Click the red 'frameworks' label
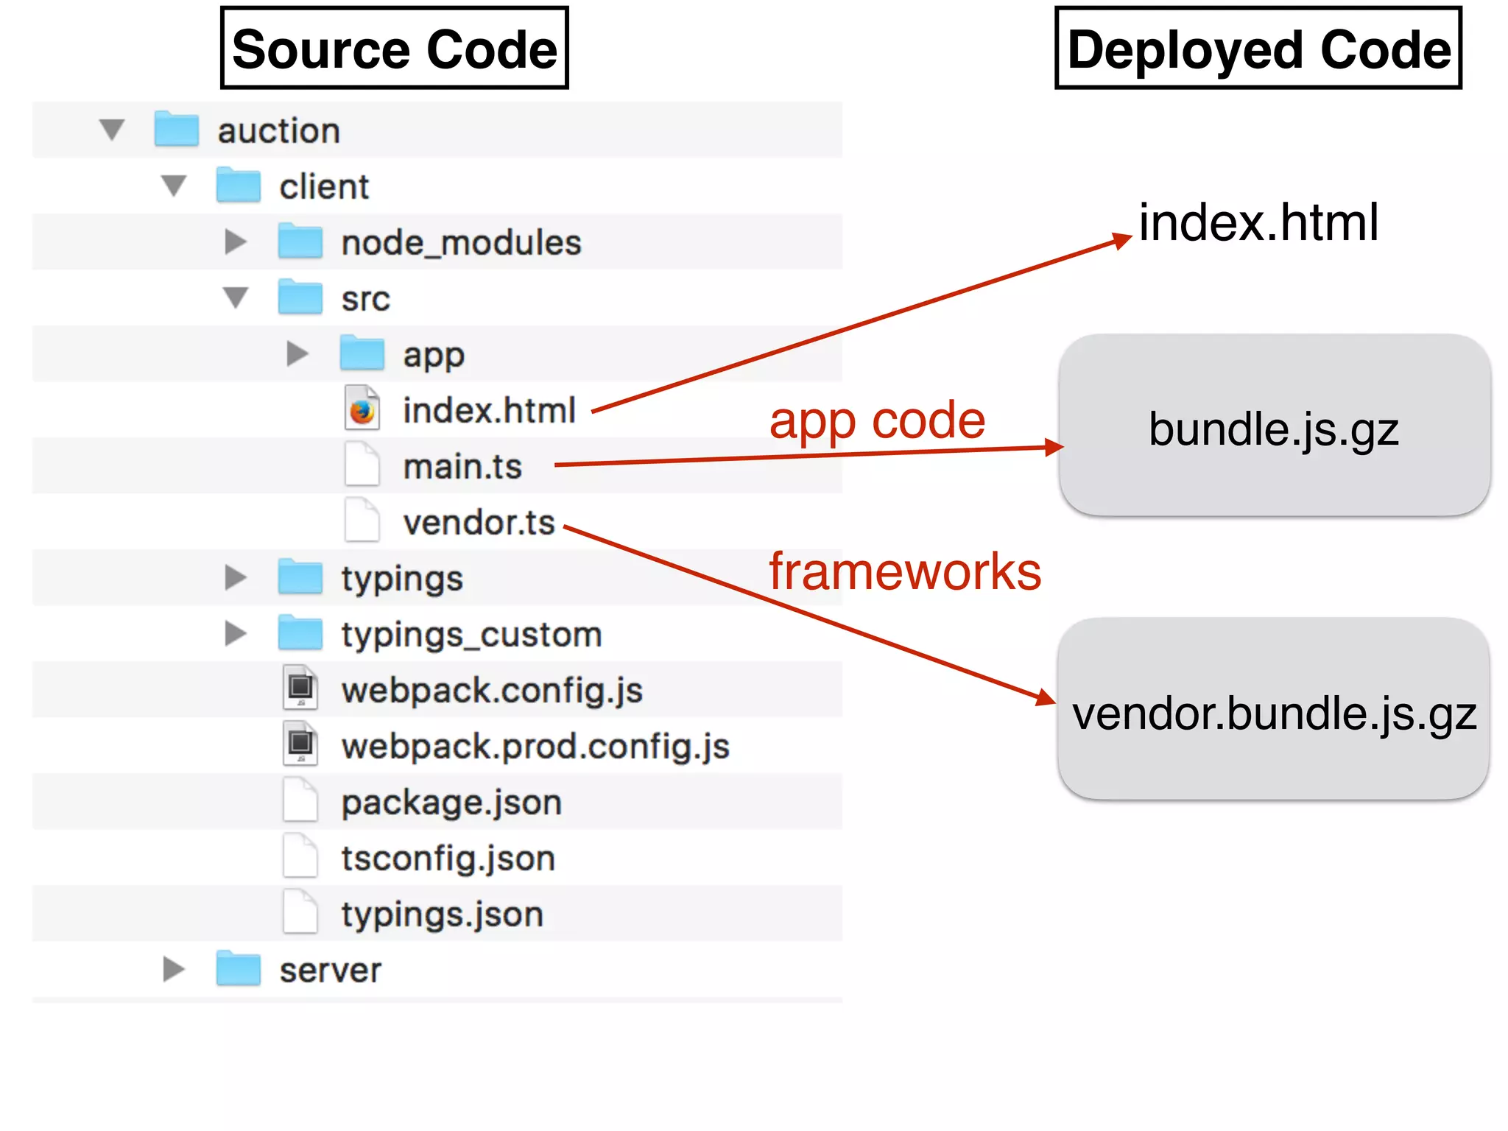 pyautogui.click(x=905, y=571)
